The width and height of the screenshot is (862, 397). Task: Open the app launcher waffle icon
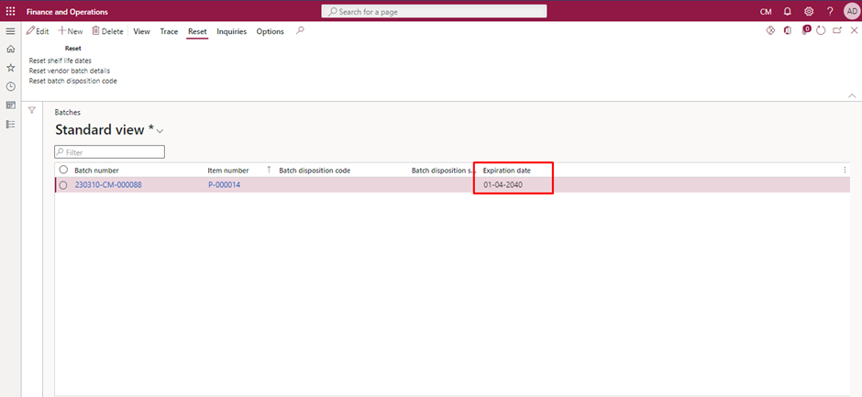coord(10,11)
